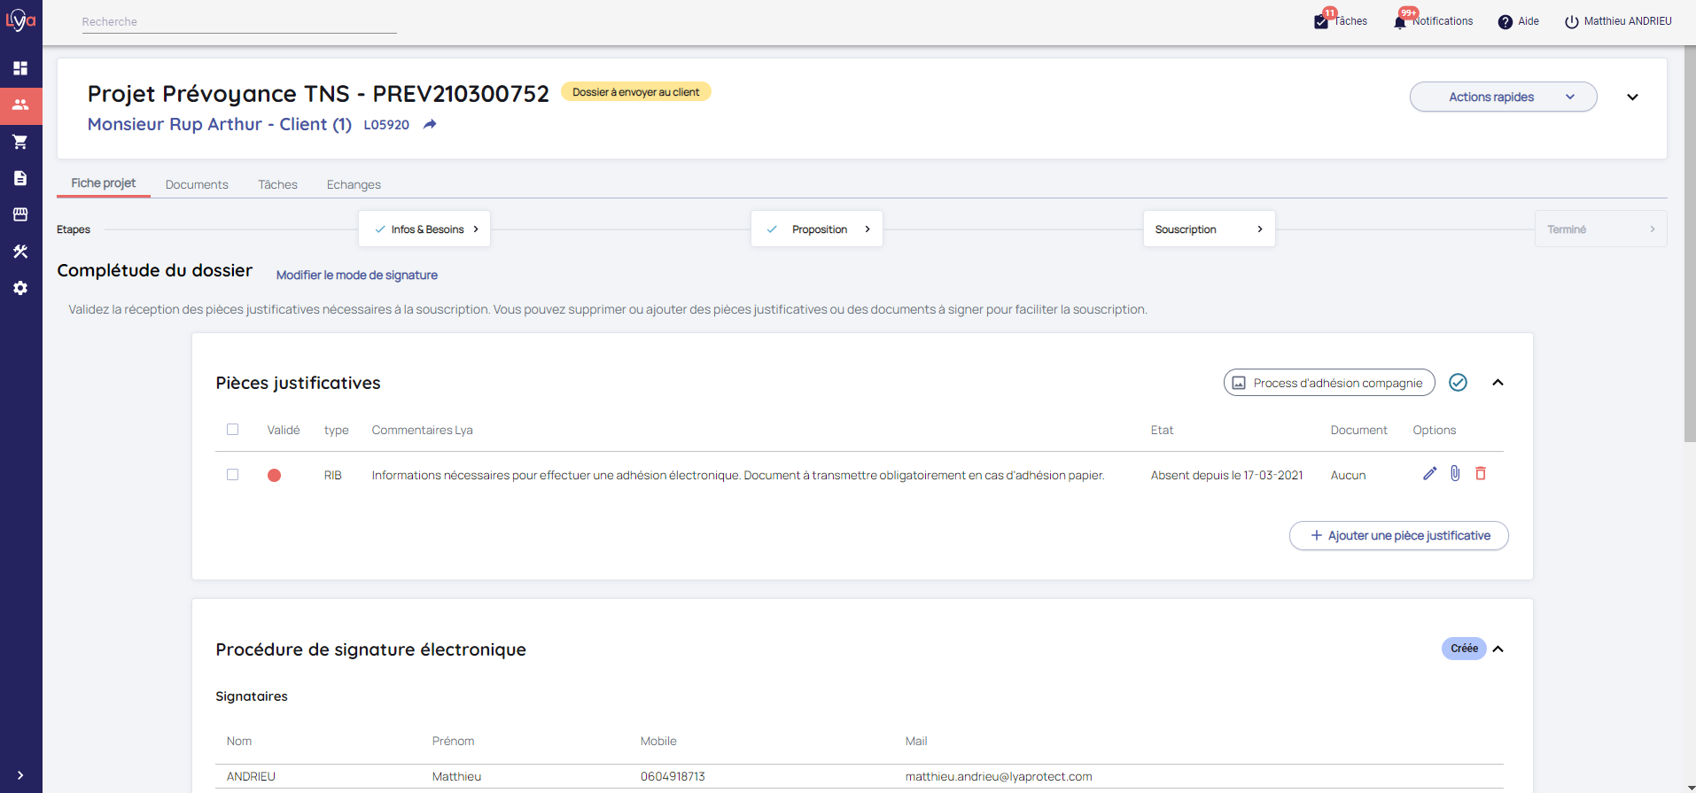Open the settings gear in sidebar
The image size is (1696, 793).
click(x=20, y=288)
